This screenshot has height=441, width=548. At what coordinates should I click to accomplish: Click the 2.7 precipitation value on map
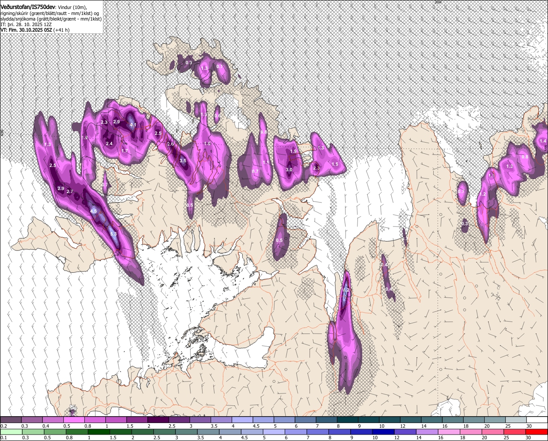(x=70, y=191)
